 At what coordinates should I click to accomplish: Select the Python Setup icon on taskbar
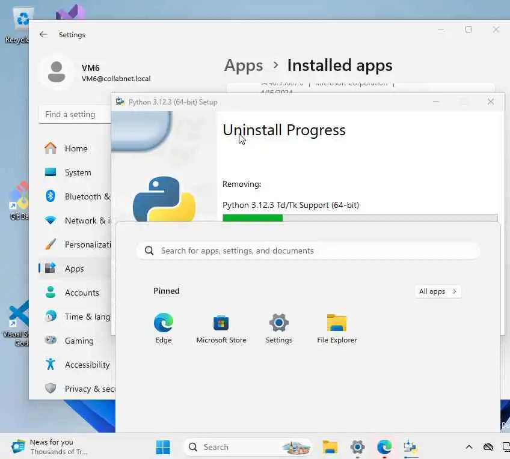click(x=411, y=447)
